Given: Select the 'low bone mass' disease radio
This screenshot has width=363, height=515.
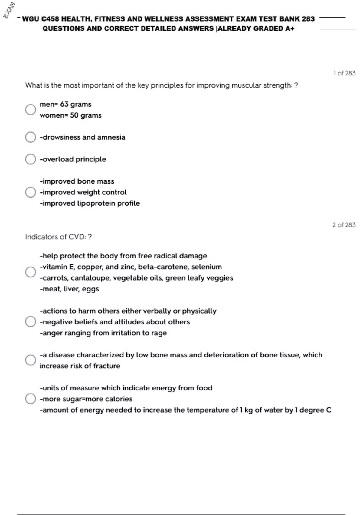Looking at the screenshot, I should click(x=31, y=360).
